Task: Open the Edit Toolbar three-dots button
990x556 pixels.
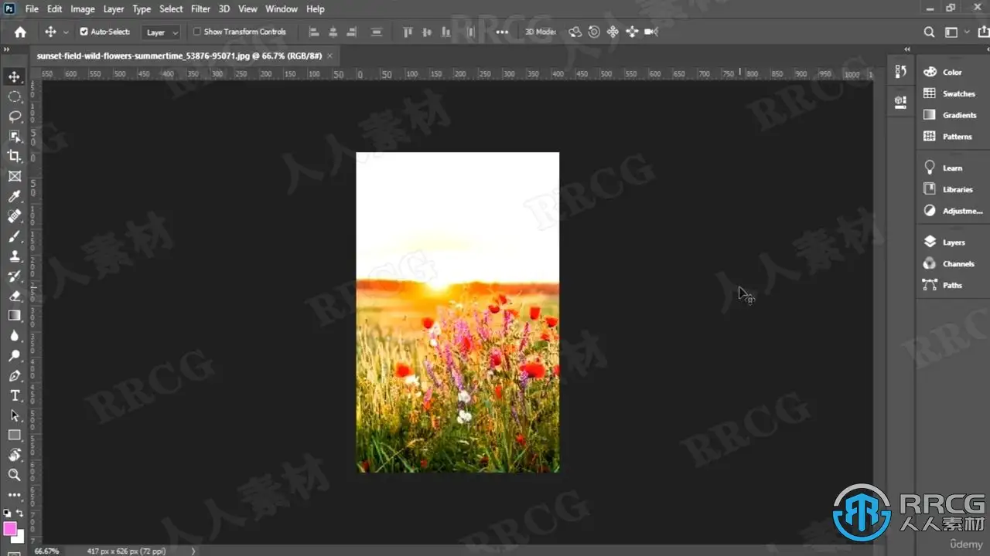Action: pyautogui.click(x=14, y=494)
